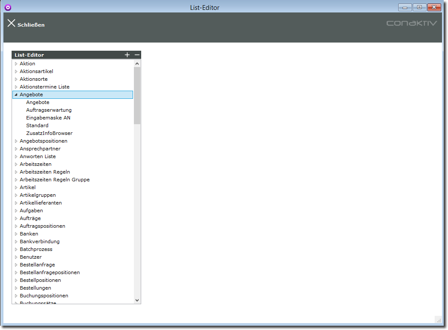Image resolution: width=448 pixels, height=330 pixels.
Task: Click the scroll down arrow in list
Action: tap(137, 300)
